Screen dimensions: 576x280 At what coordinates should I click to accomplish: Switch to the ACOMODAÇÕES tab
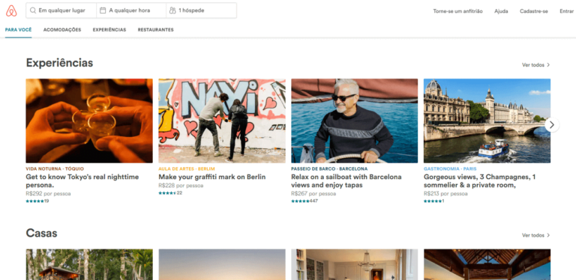pyautogui.click(x=62, y=30)
